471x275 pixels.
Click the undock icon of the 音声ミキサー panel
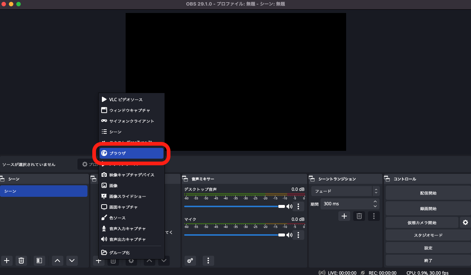coord(185,179)
